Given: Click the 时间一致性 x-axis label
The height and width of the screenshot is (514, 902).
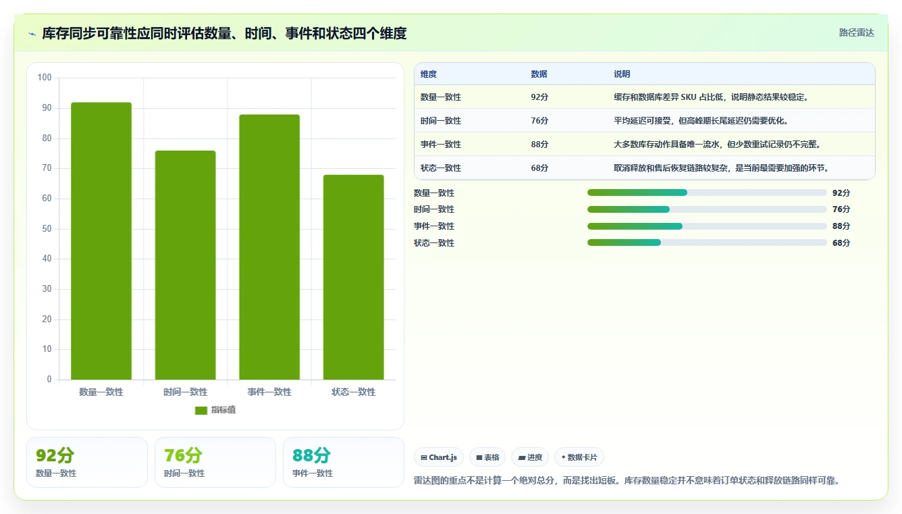Looking at the screenshot, I should coord(185,392).
